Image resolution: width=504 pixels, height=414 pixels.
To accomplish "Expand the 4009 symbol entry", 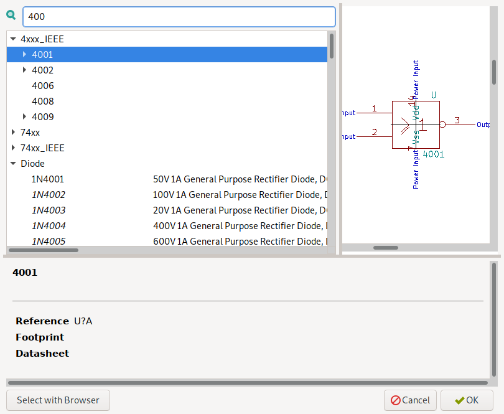I will [24, 117].
